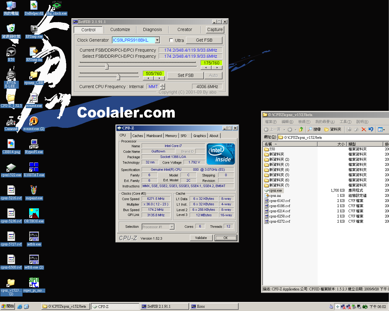Click Explorer's Search toolbar button
The height and width of the screenshot is (311, 389).
tap(314, 129)
